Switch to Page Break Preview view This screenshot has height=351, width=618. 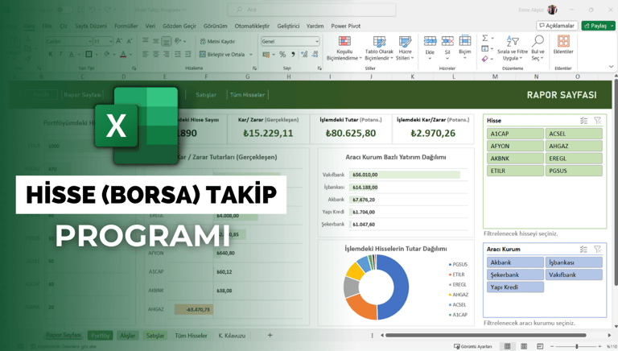[540, 346]
